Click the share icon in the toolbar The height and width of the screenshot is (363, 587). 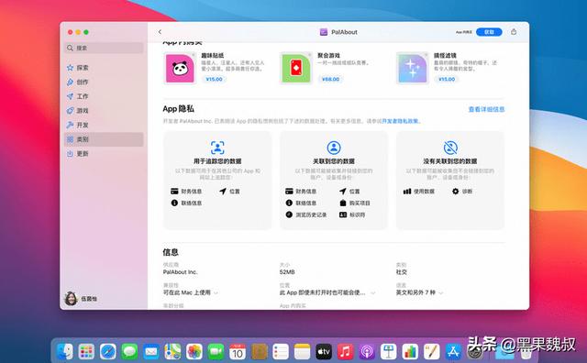(514, 32)
